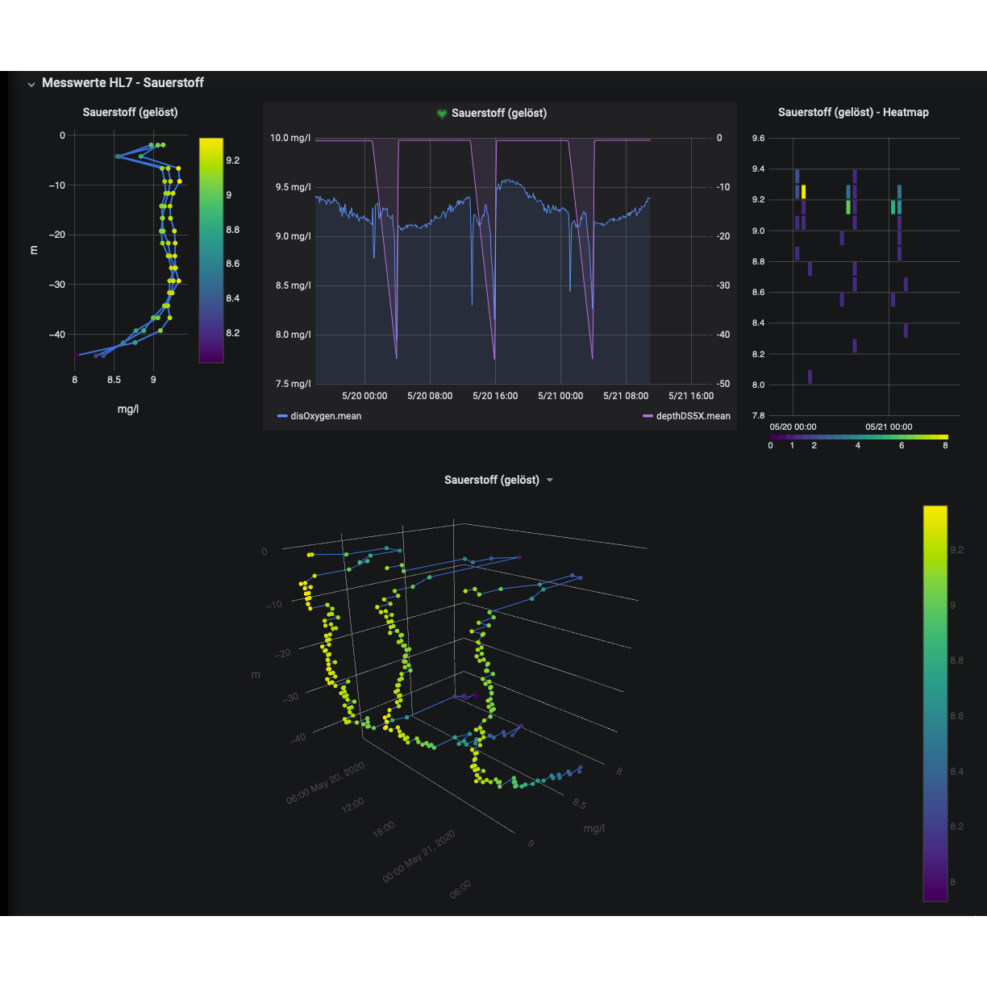Viewport: 987px width, 987px height.
Task: Open the time series Sauerstoff (gelöst) title menu
Action: tap(498, 114)
